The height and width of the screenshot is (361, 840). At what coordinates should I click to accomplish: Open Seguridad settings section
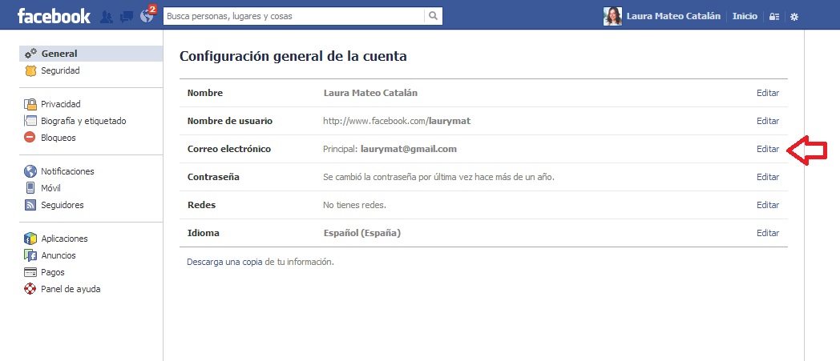click(60, 70)
